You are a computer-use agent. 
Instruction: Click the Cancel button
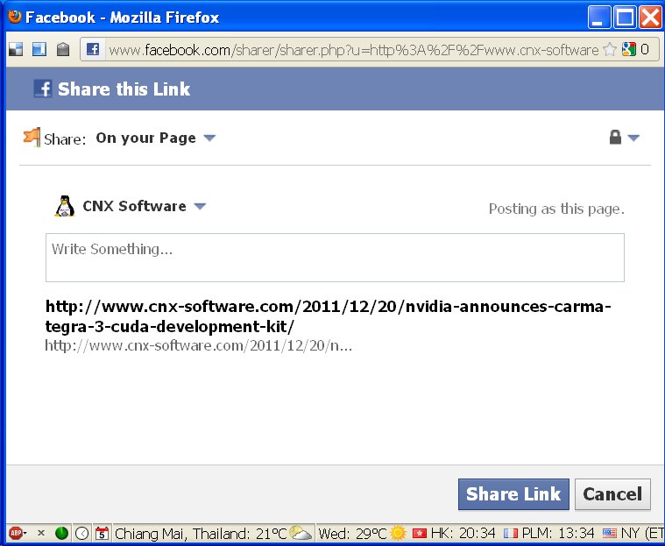click(x=612, y=494)
